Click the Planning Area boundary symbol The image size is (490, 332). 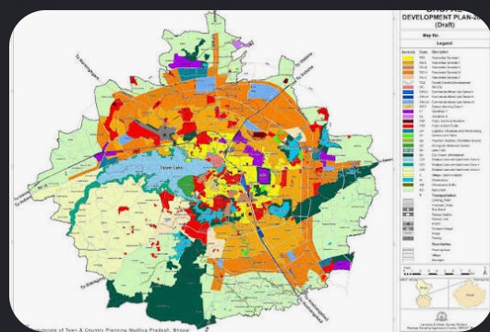(x=408, y=251)
